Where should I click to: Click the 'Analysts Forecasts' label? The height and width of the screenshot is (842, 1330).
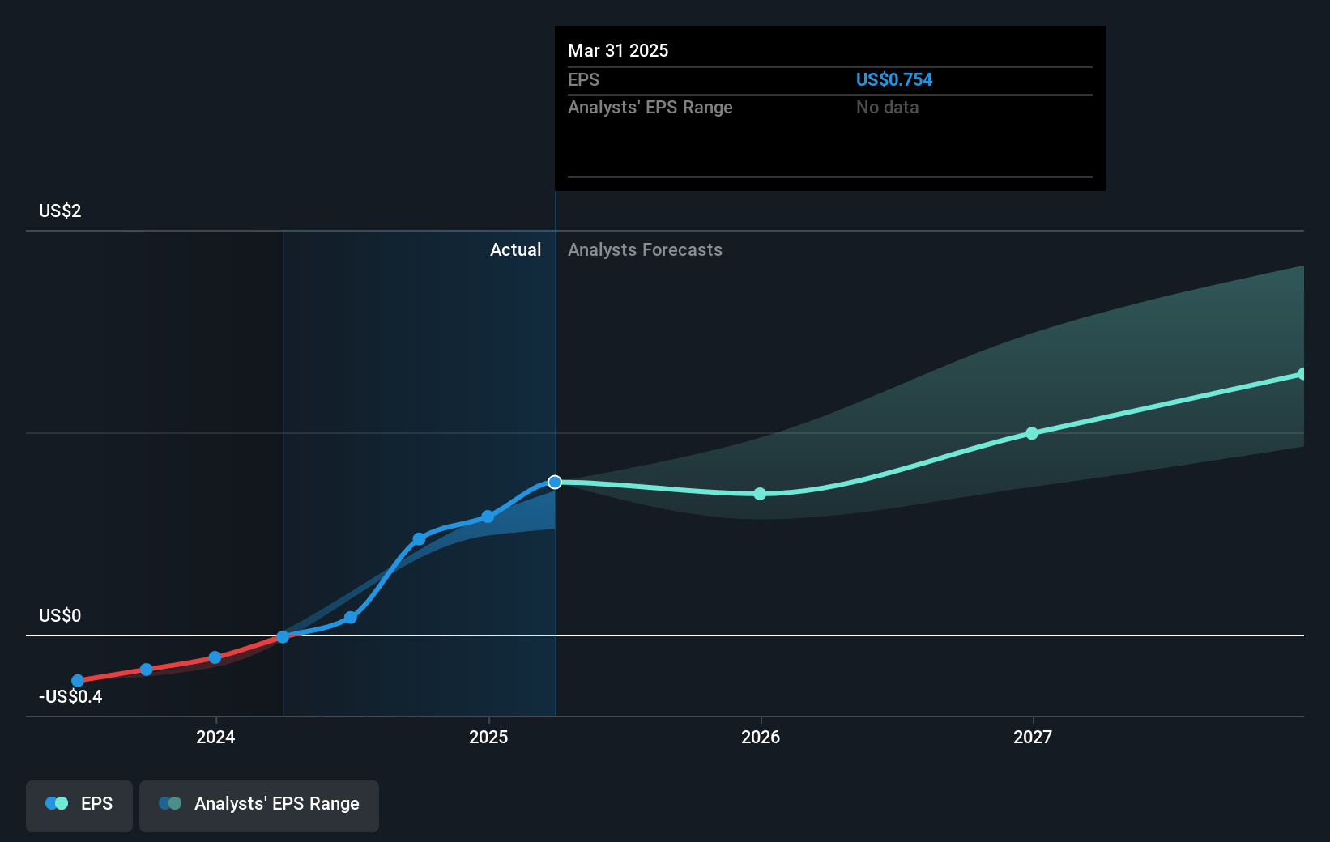click(645, 249)
